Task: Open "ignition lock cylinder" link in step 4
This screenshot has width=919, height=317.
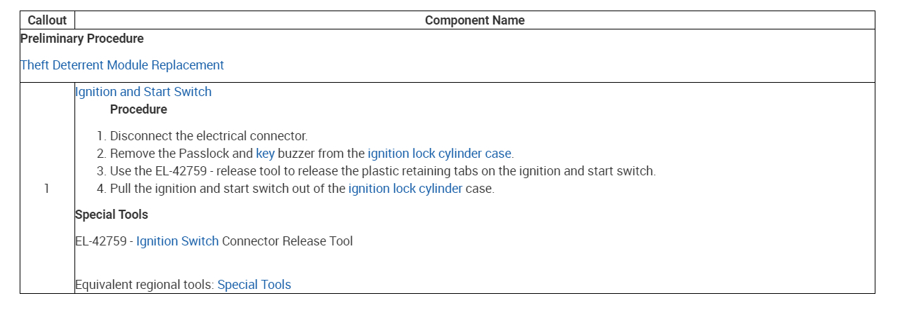Action: click(x=405, y=189)
